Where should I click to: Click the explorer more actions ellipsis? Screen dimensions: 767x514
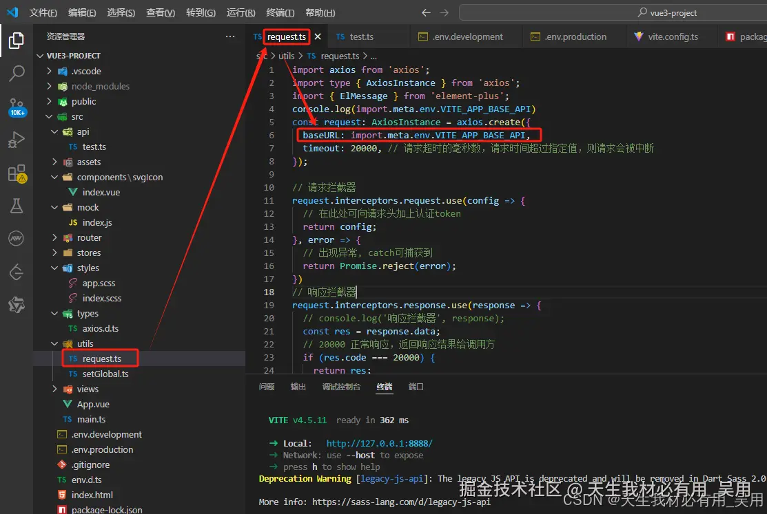click(x=230, y=36)
